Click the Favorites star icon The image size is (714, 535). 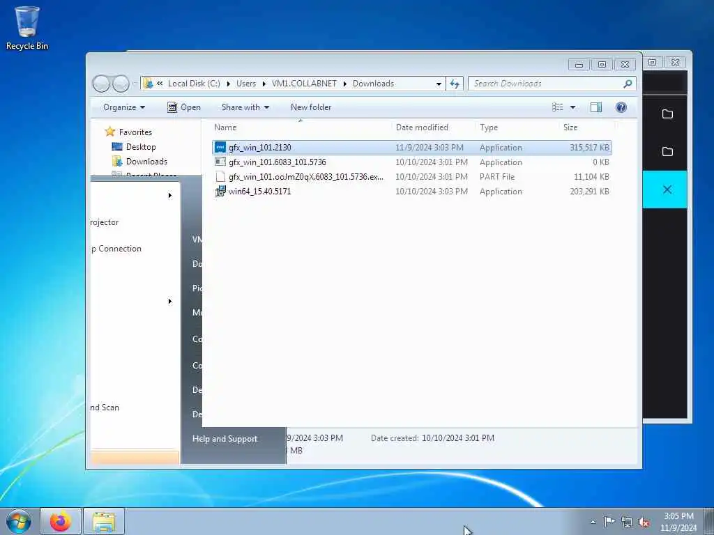pos(109,132)
